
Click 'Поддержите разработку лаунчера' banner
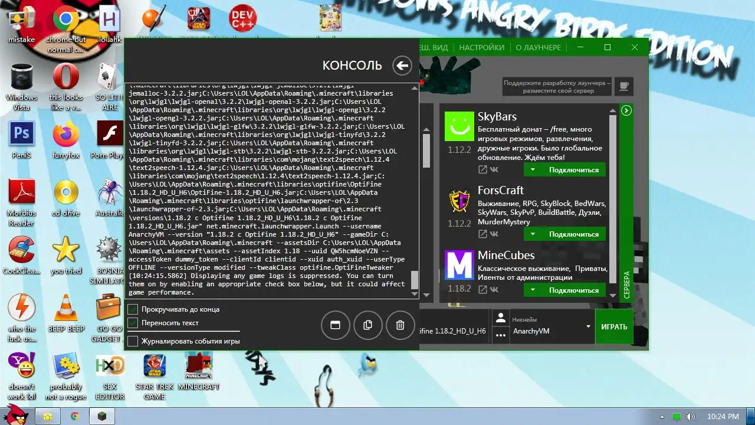[557, 87]
